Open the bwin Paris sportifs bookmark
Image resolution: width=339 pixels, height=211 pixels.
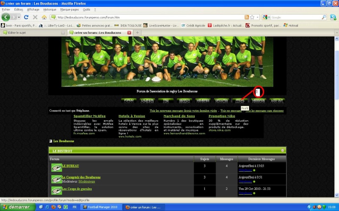tap(19, 25)
